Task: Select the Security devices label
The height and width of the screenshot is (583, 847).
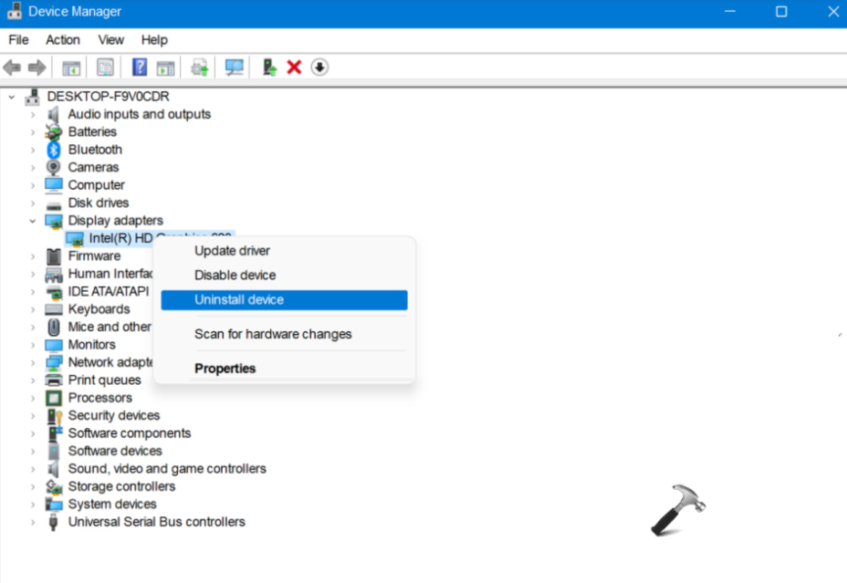Action: [114, 416]
